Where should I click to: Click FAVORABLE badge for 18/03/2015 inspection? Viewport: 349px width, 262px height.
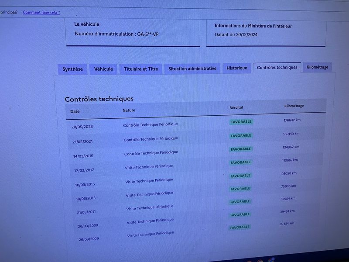click(x=240, y=176)
